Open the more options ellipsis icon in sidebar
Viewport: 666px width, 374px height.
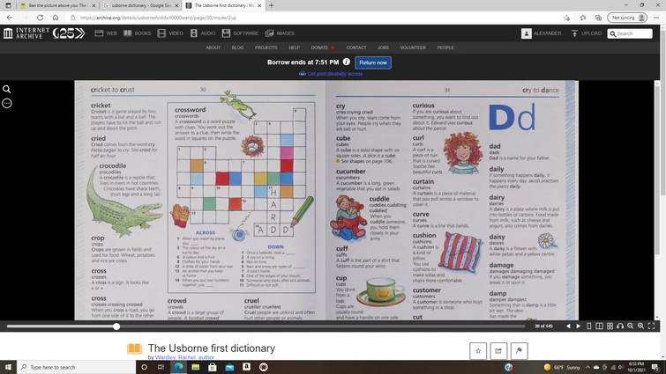click(7, 103)
